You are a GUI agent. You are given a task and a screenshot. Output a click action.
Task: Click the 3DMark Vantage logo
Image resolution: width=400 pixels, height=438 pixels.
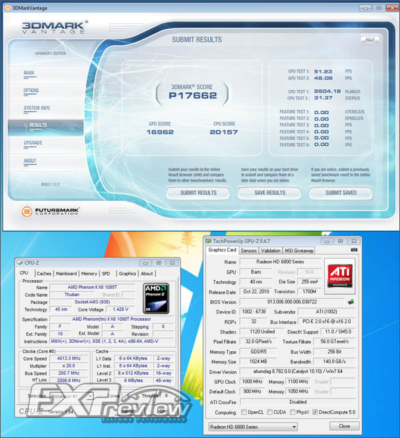(55, 27)
